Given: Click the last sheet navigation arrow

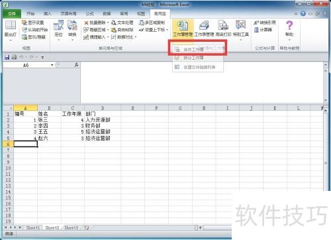Looking at the screenshot, I should pos(20,227).
